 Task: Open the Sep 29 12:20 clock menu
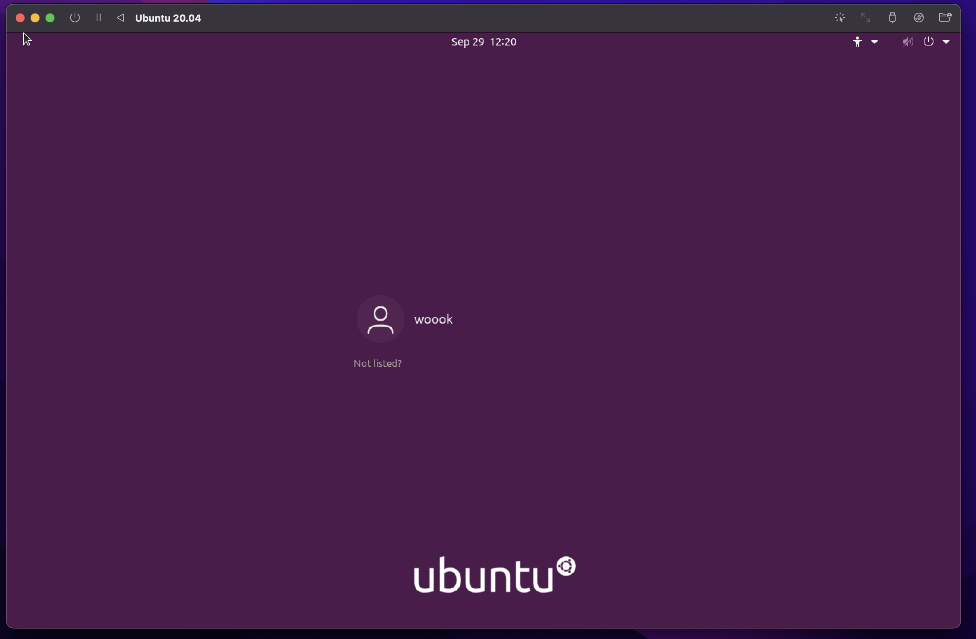[484, 42]
